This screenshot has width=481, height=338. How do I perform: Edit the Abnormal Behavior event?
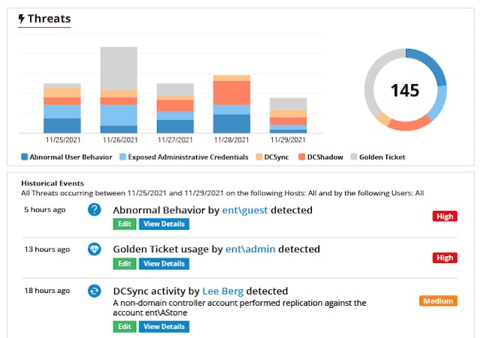(125, 224)
